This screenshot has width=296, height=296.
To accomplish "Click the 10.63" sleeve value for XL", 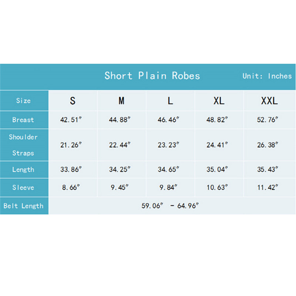I will (217, 188).
